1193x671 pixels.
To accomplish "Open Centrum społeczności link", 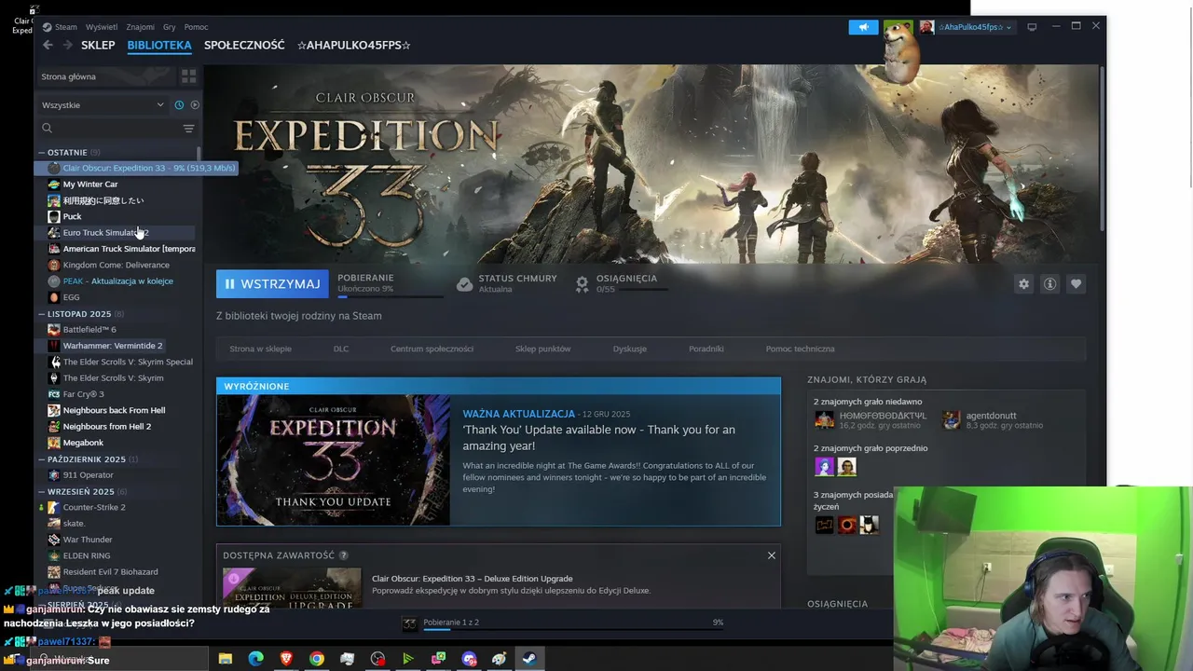I will [x=432, y=349].
